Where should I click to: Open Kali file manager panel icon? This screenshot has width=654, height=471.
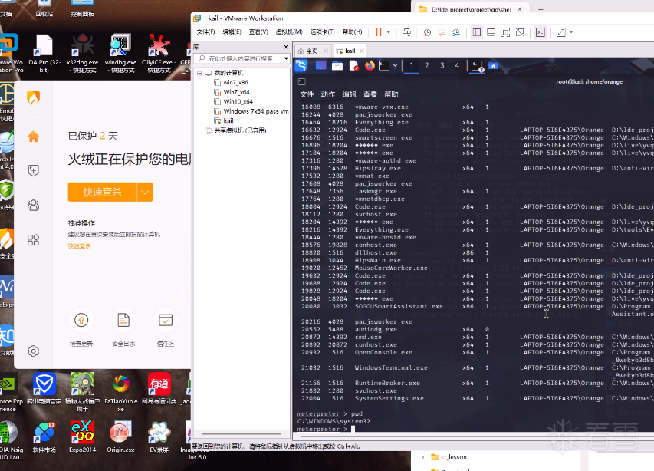click(x=337, y=65)
